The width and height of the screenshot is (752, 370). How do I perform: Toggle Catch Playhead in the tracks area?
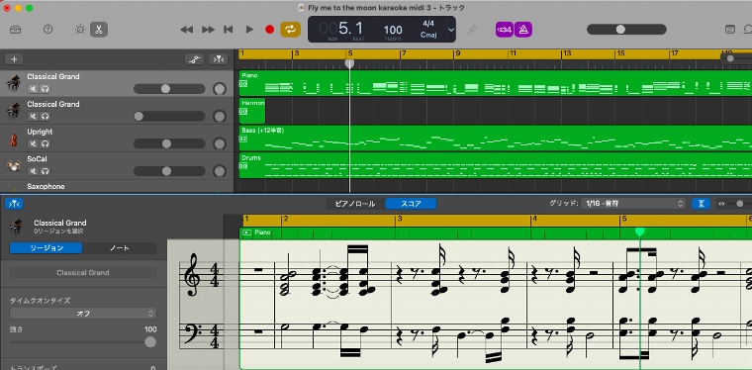point(219,59)
